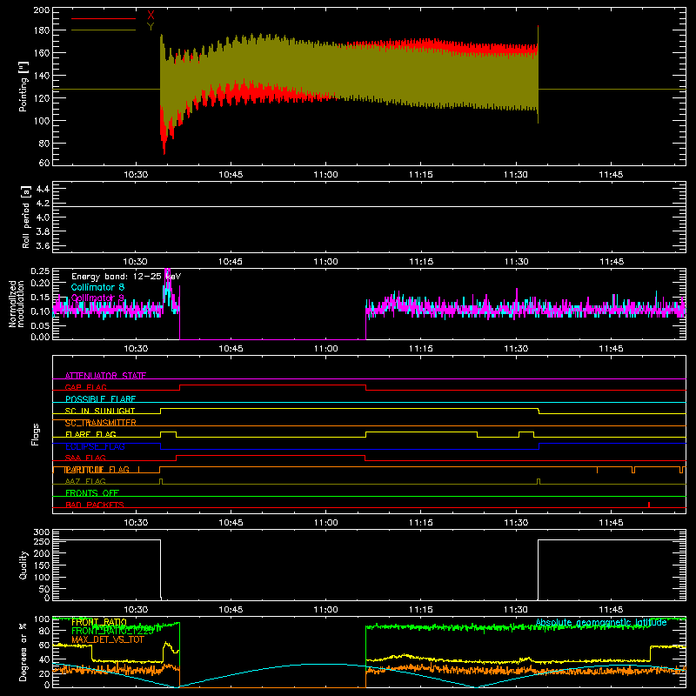Click the 150 tick on Quality axis
This screenshot has width=696, height=696.
[x=42, y=565]
